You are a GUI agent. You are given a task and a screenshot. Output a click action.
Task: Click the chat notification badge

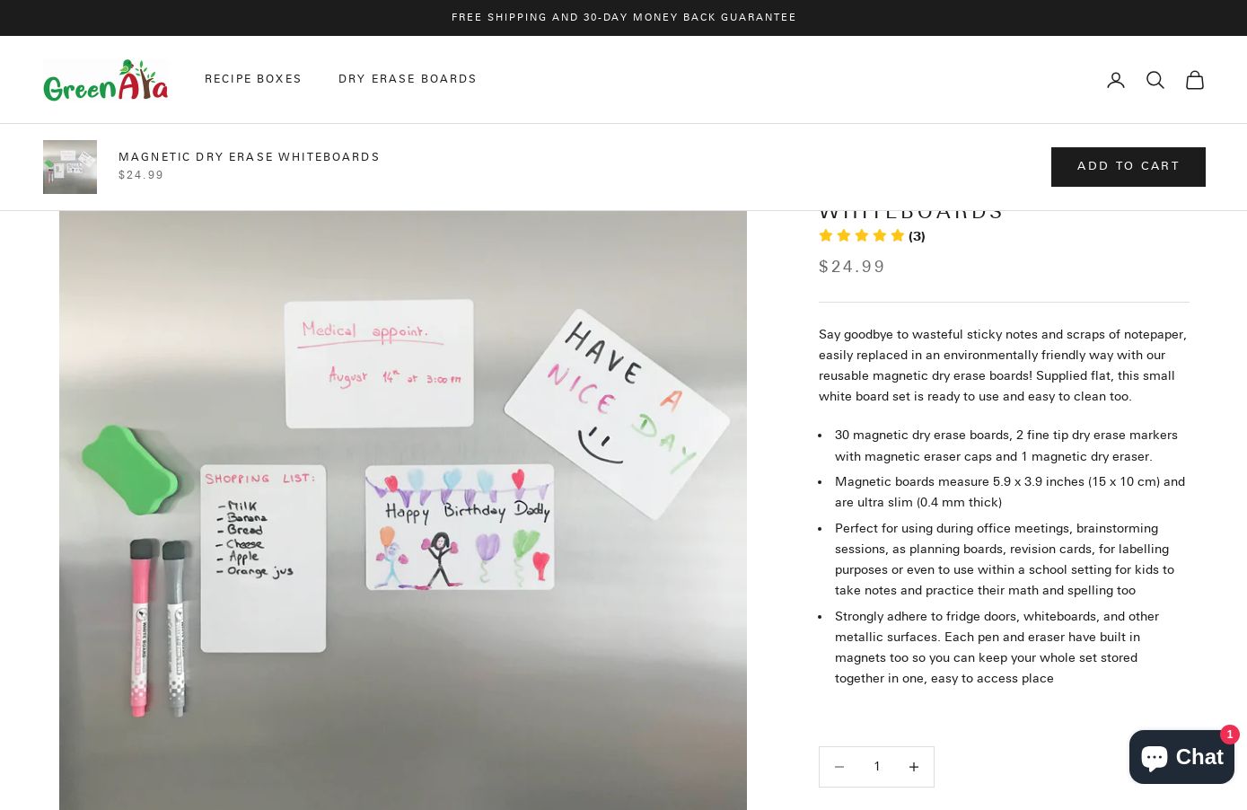[1230, 735]
